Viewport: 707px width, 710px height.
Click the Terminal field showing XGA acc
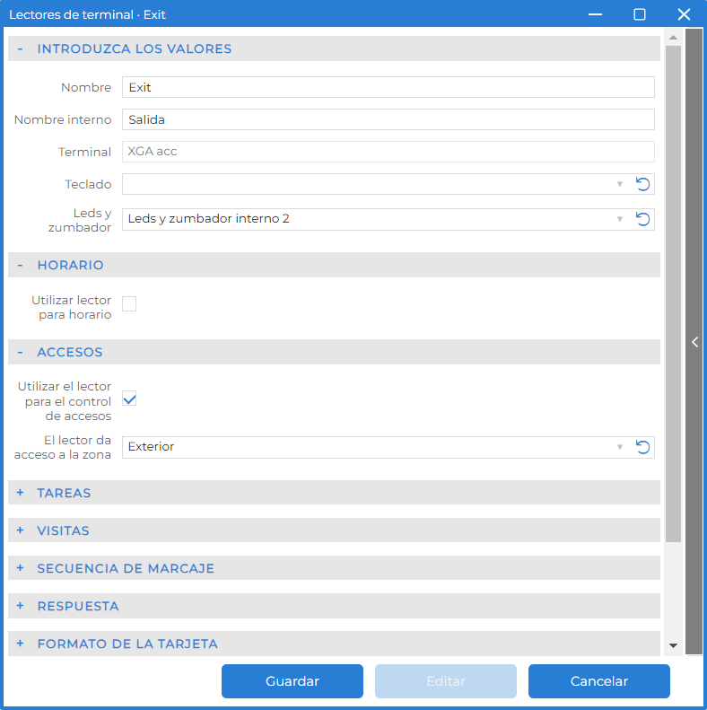388,152
